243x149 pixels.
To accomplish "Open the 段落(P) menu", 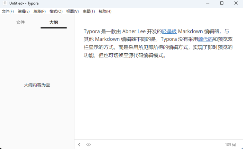I will (39, 11).
